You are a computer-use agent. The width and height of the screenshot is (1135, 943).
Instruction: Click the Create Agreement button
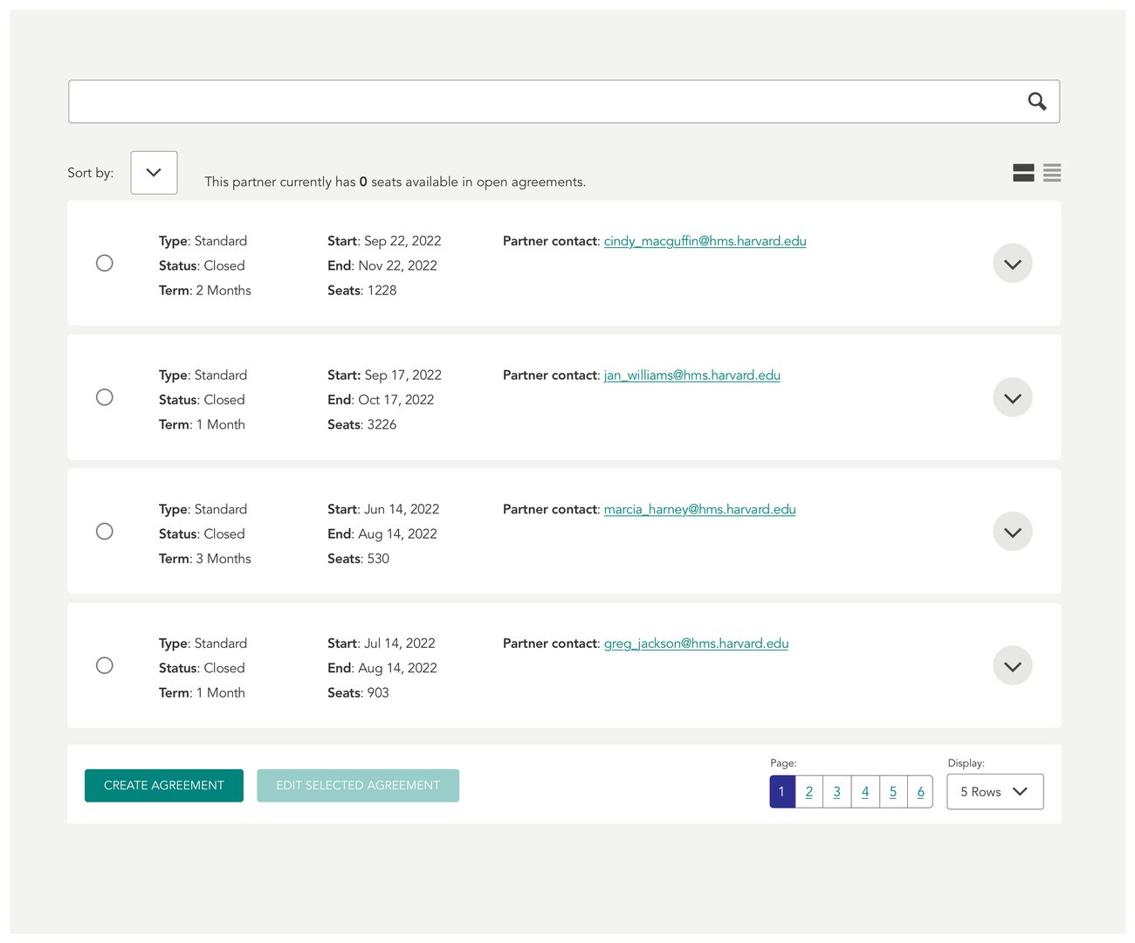point(164,786)
